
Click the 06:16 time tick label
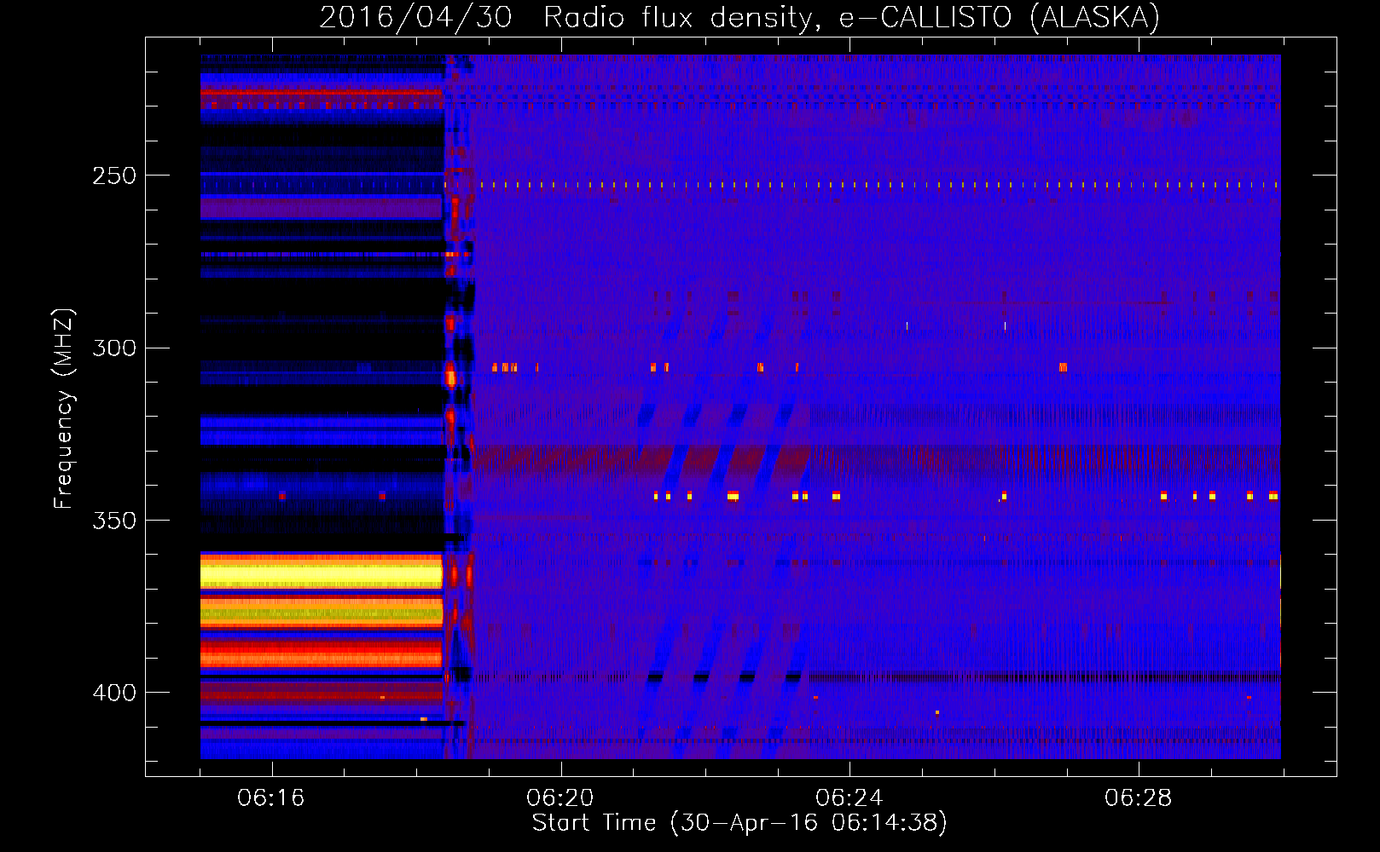[271, 798]
